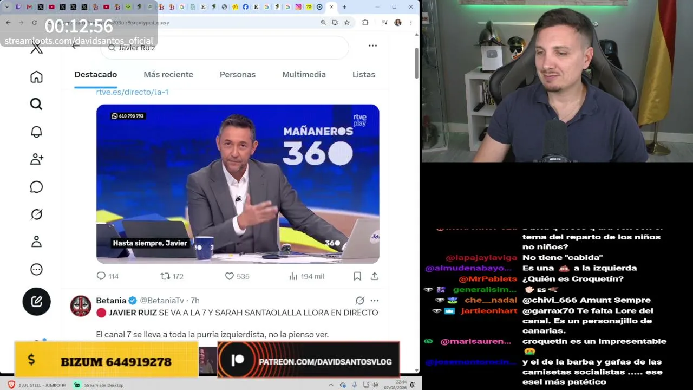Open Betania's profile avatar
This screenshot has width=693, height=390.
point(81,306)
